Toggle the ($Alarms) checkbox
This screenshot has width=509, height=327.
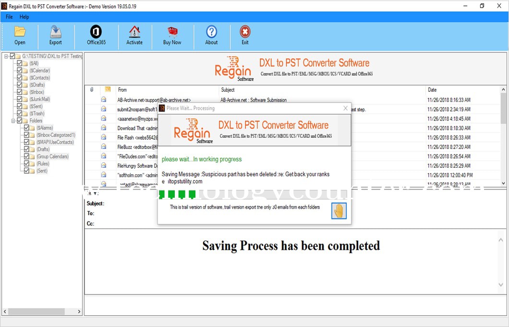coord(26,128)
